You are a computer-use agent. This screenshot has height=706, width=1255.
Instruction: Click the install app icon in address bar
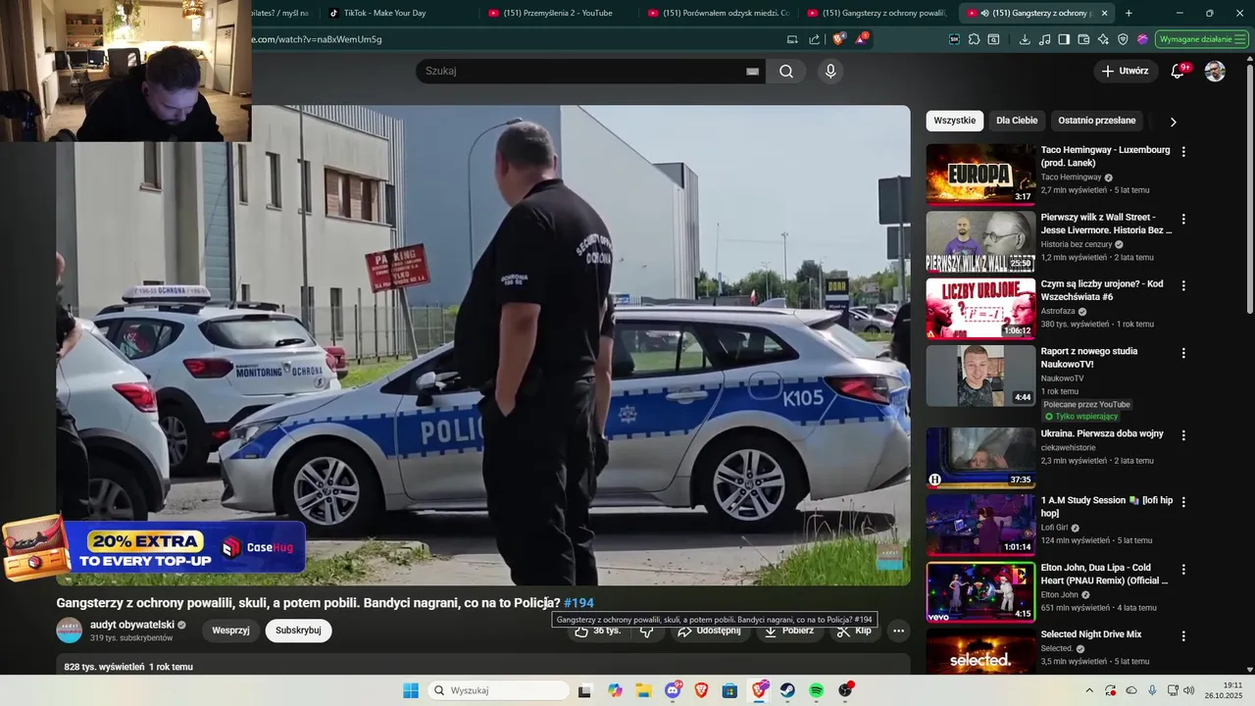click(792, 39)
